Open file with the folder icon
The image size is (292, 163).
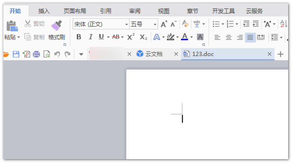[x=6, y=54]
